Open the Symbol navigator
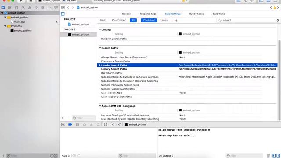281x158 pixels. click(17, 7)
